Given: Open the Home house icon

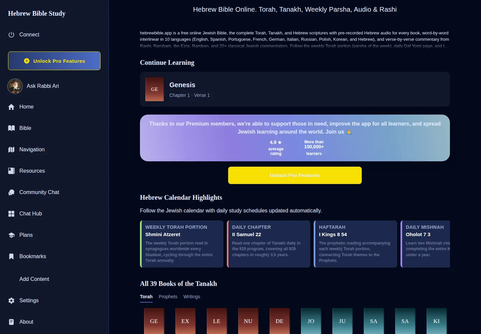Looking at the screenshot, I should 11,107.
